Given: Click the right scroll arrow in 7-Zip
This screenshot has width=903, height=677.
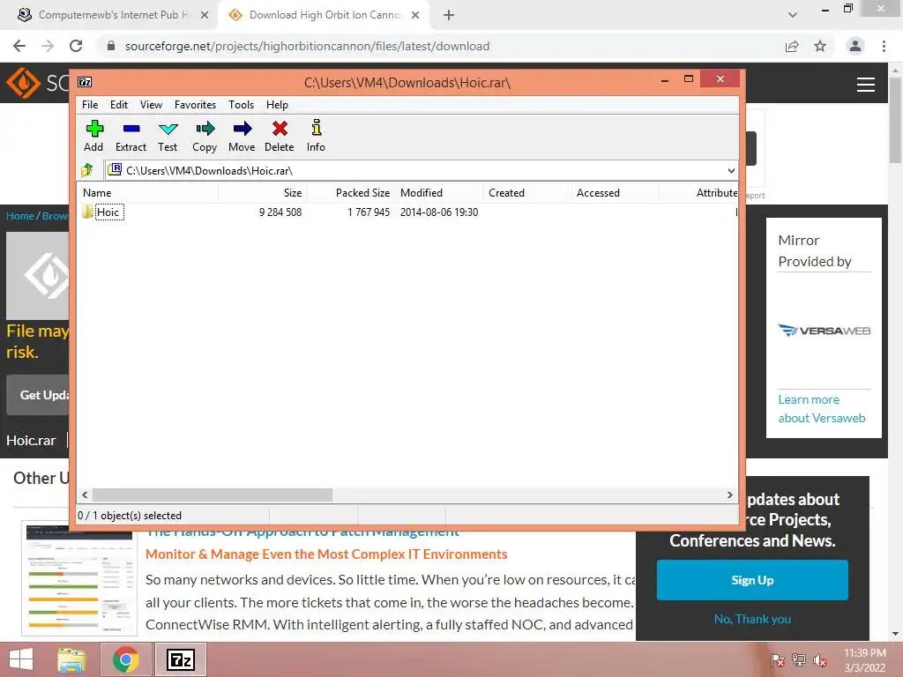Looking at the screenshot, I should pyautogui.click(x=730, y=495).
